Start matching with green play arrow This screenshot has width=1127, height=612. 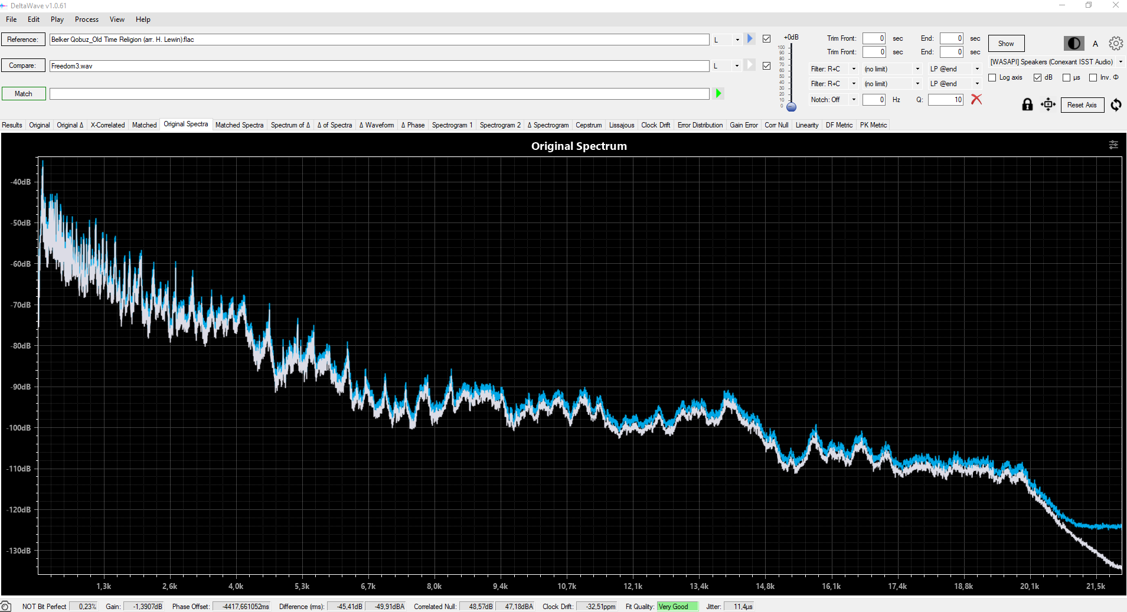click(x=718, y=93)
